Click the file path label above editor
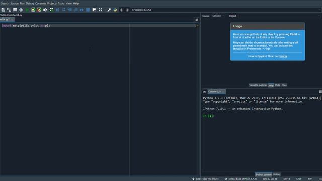The image size is (322, 181). (11, 15)
